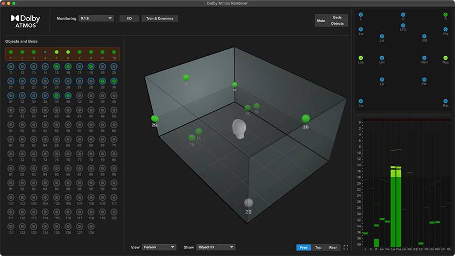Open the View Person dropdown

pyautogui.click(x=159, y=247)
